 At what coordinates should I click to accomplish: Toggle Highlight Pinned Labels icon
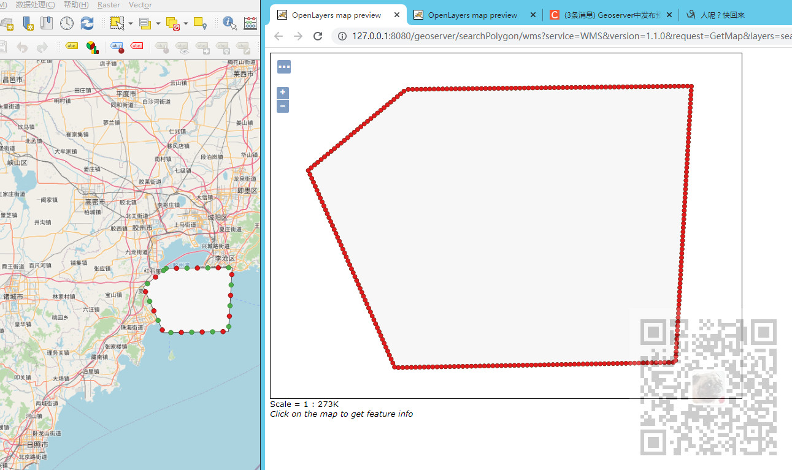pos(117,47)
